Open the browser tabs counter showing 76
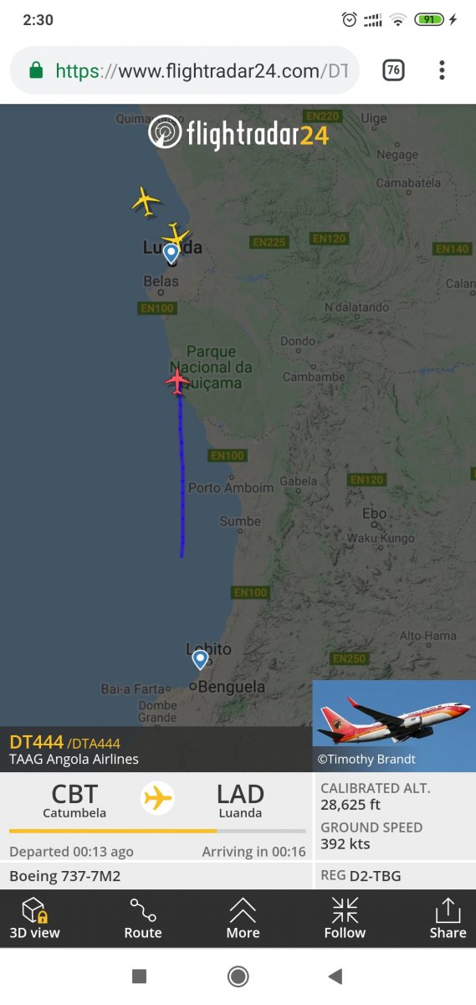Image resolution: width=476 pixels, height=1005 pixels. pyautogui.click(x=393, y=70)
